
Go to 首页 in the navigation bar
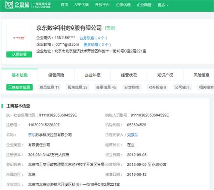point(65,5)
